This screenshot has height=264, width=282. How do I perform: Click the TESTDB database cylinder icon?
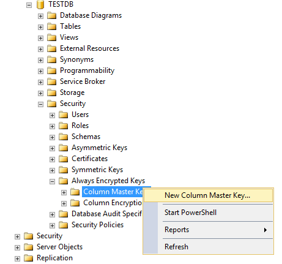pyautogui.click(x=40, y=4)
